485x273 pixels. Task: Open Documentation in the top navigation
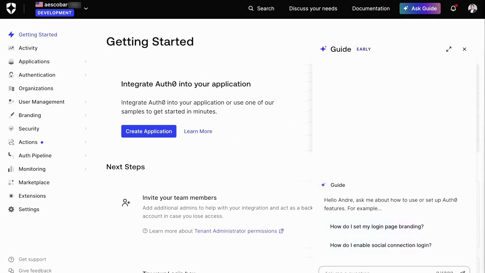coord(371,9)
